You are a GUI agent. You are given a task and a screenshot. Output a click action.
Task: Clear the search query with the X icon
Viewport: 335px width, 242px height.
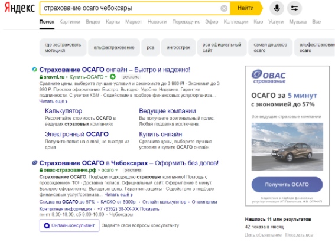pyautogui.click(x=224, y=8)
